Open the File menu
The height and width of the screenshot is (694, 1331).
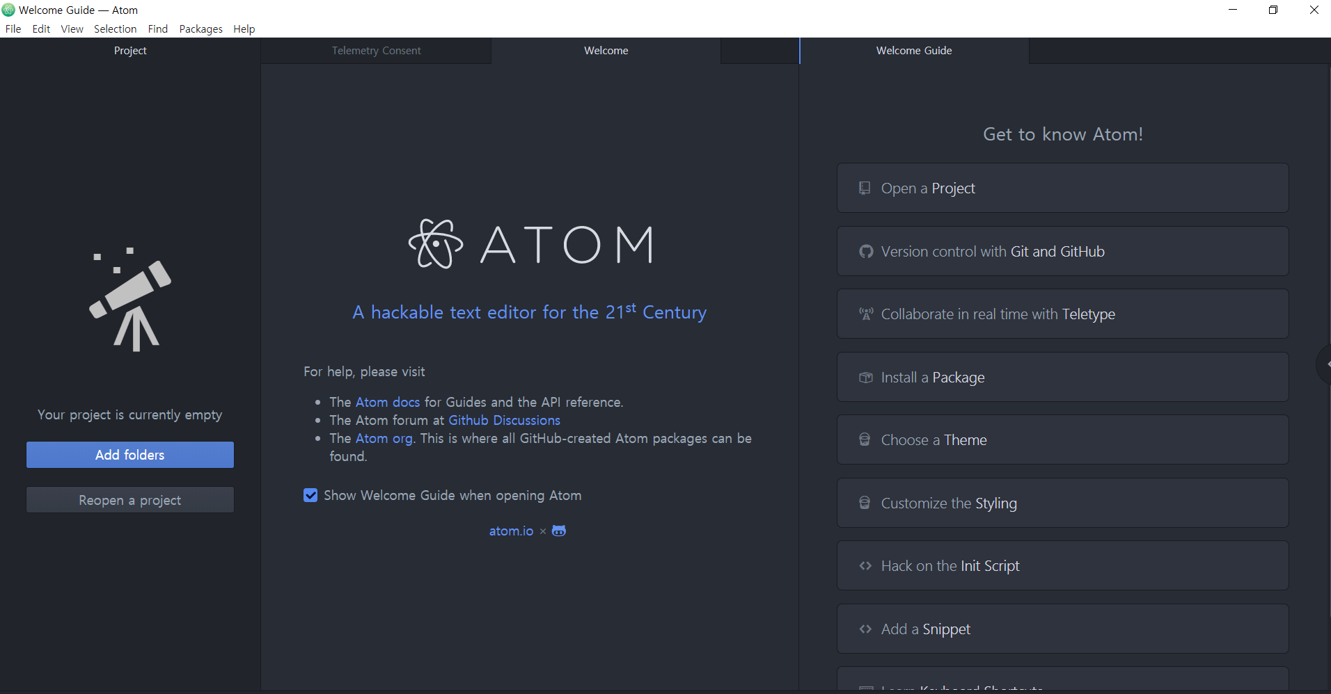tap(13, 29)
